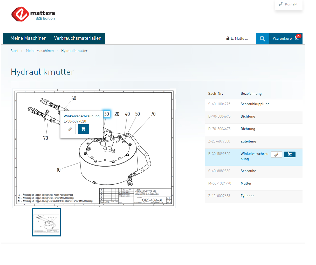Click the Mutter part entry
The width and height of the screenshot is (316, 265).
(246, 184)
